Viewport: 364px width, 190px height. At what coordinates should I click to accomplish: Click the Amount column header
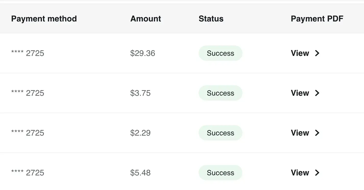(x=146, y=19)
